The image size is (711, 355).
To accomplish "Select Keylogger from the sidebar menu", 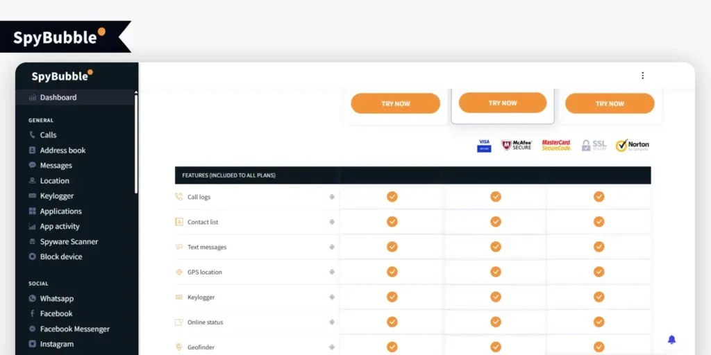I will pyautogui.click(x=56, y=196).
